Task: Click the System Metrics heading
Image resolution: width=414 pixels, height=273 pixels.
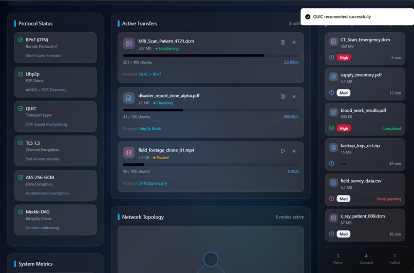Action: (x=35, y=264)
